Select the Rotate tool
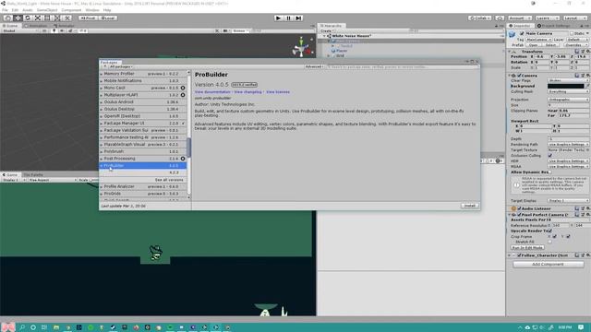The image size is (591, 332). point(28,18)
